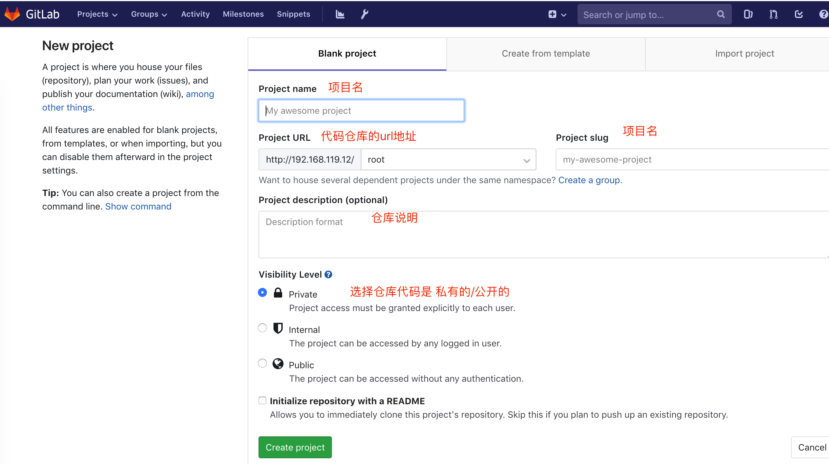Open the instance statistics chart icon
This screenshot has width=829, height=464.
340,14
